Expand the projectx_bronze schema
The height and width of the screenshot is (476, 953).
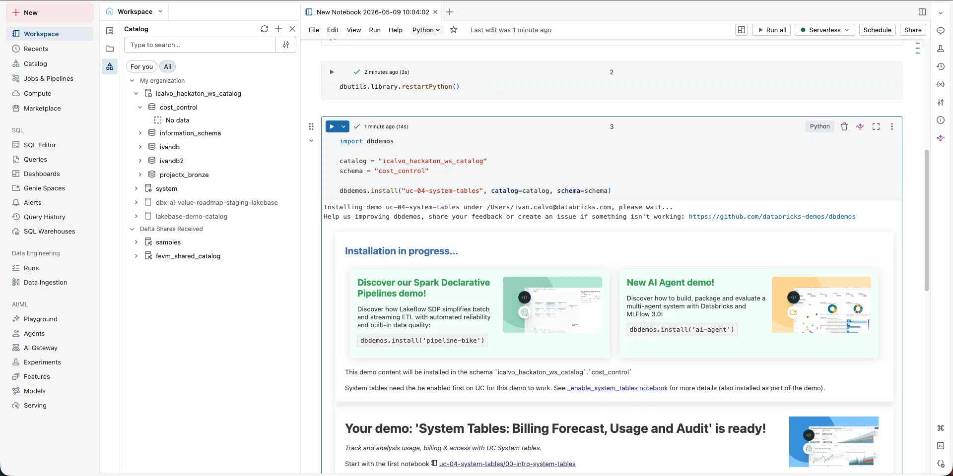click(x=140, y=175)
